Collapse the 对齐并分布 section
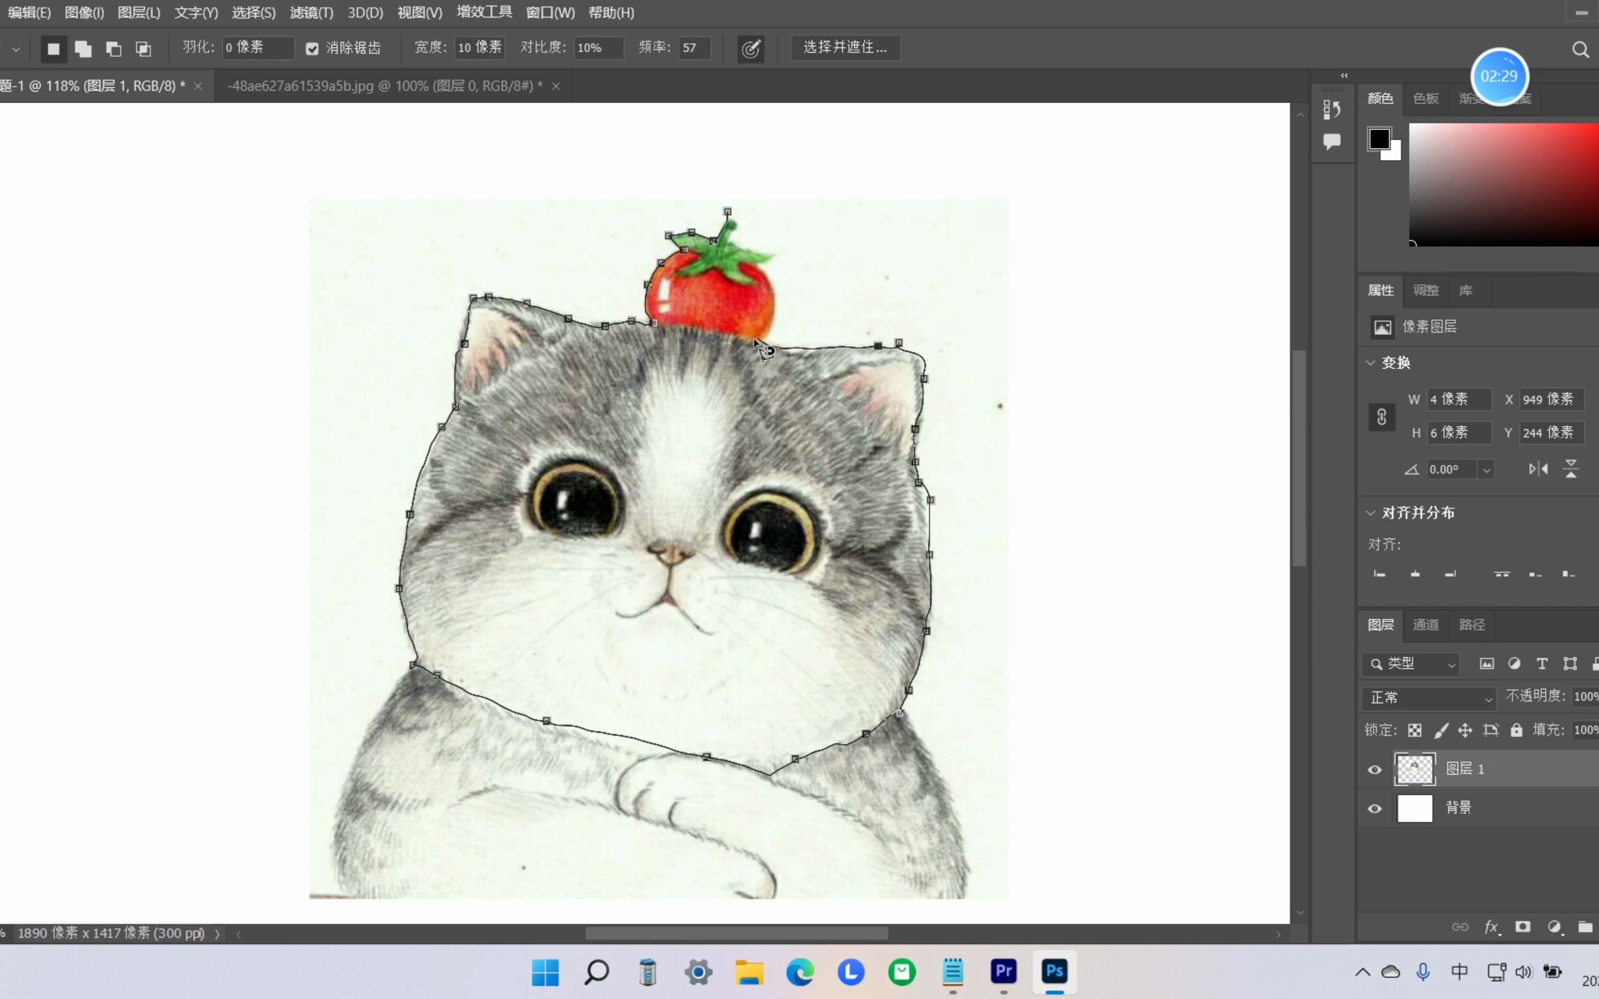1599x999 pixels. tap(1370, 513)
